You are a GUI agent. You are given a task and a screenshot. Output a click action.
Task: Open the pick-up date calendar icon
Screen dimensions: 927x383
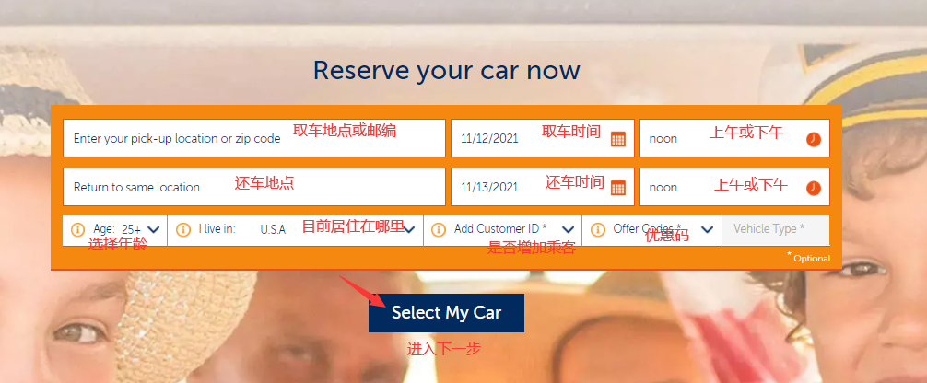[x=617, y=140]
